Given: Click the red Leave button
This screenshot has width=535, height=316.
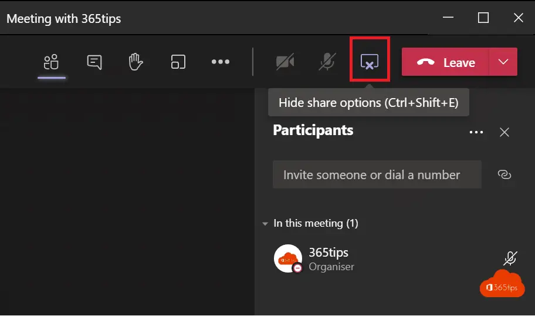Looking at the screenshot, I should pyautogui.click(x=445, y=62).
